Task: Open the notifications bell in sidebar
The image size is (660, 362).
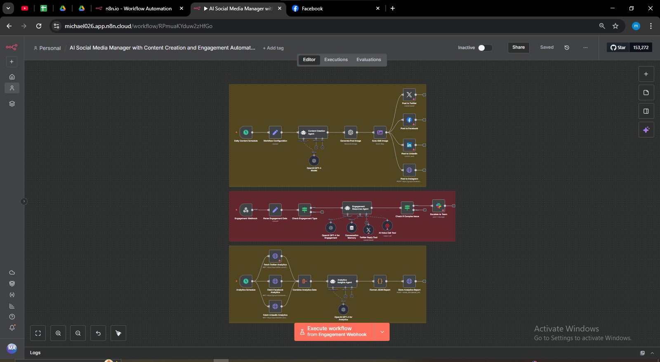Action: click(x=12, y=328)
